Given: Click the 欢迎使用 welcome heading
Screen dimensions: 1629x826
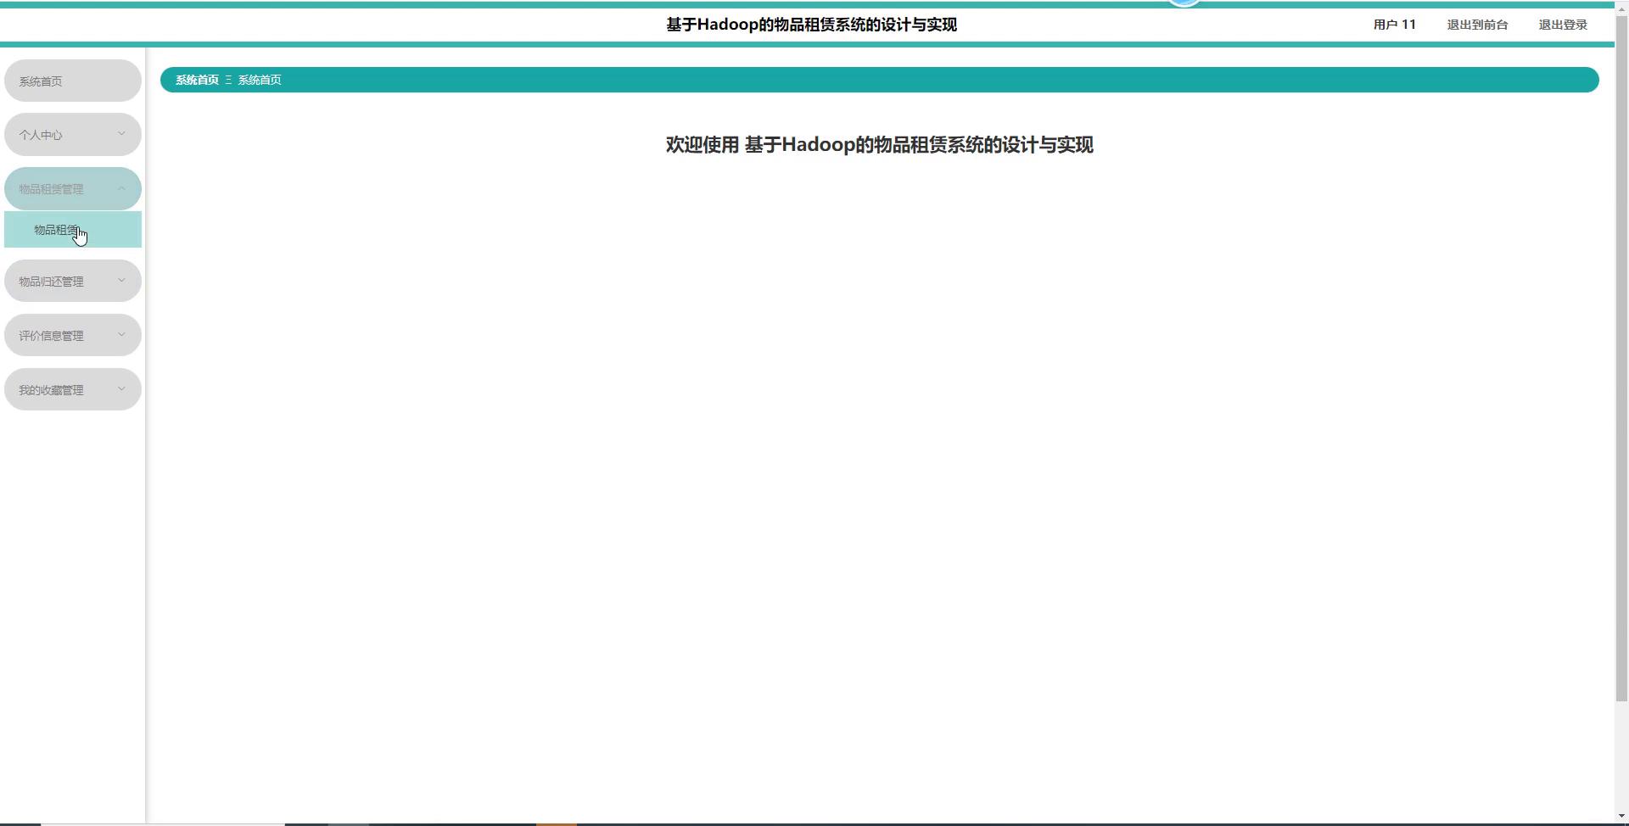Looking at the screenshot, I should pos(879,145).
